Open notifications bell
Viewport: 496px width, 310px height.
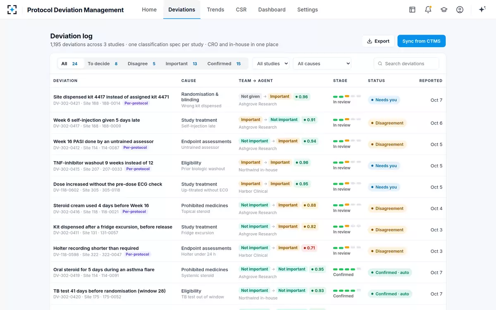pos(428,10)
